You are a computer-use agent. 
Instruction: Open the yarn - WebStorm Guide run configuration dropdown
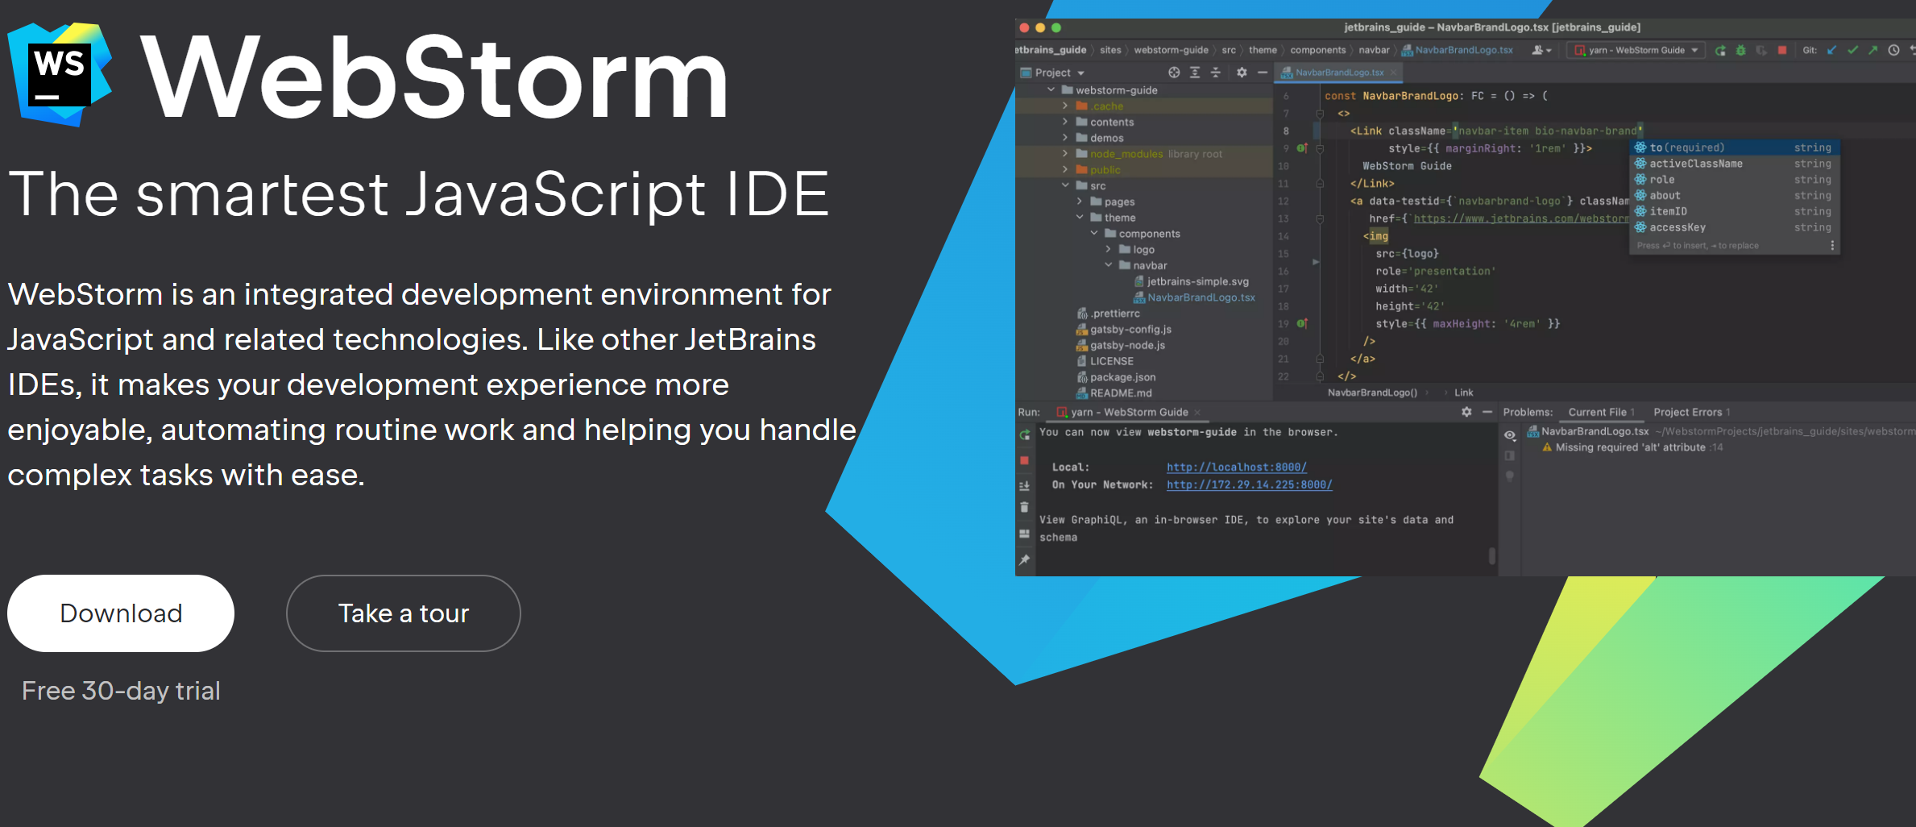pos(1636,50)
